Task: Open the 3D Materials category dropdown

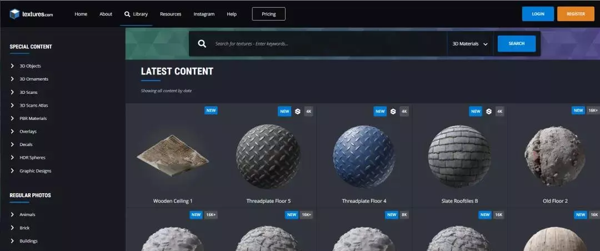Action: tap(471, 44)
